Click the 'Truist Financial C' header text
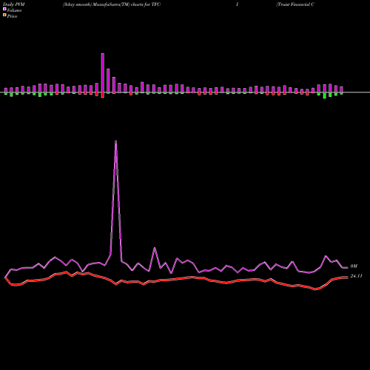The height and width of the screenshot is (370, 370). click(x=295, y=4)
